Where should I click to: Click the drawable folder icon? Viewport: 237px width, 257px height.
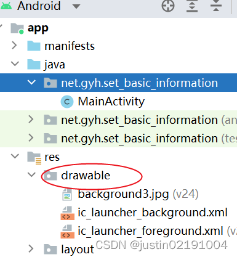click(50, 176)
